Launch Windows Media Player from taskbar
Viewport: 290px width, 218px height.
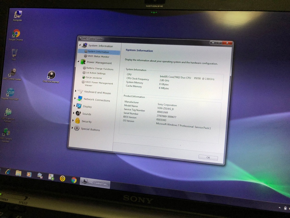pos(29,174)
